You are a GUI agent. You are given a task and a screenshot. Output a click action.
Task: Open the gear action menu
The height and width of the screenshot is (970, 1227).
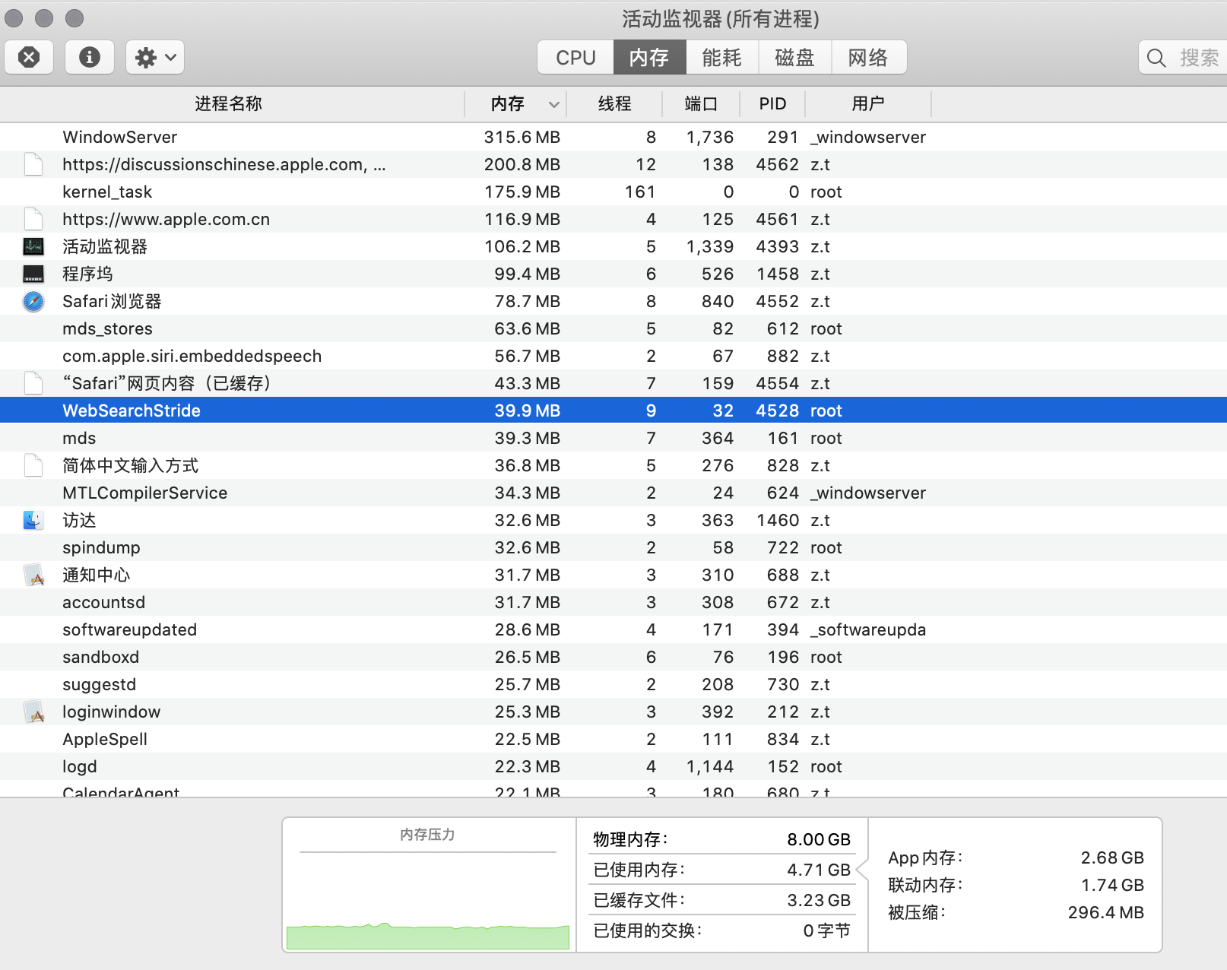coord(155,57)
